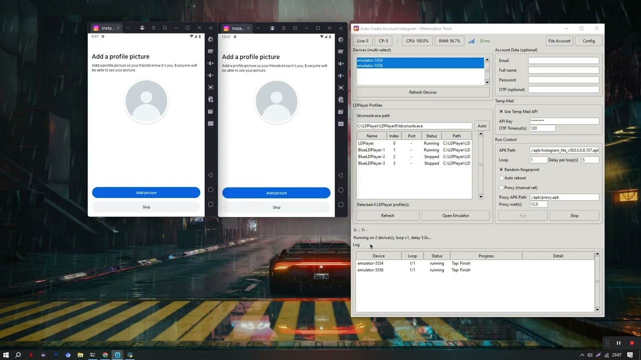641x360 pixels.
Task: Toggle Random fingerprint checkbox
Action: (501, 169)
